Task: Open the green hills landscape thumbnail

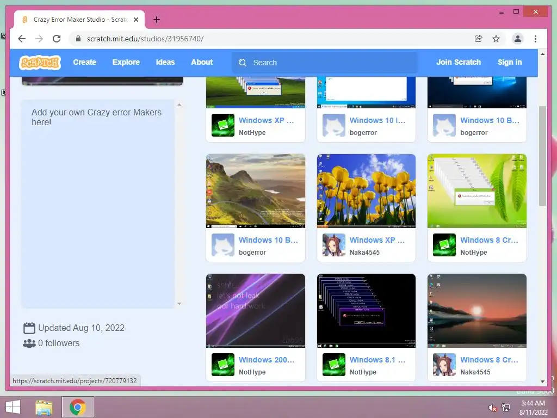Action: (256, 191)
